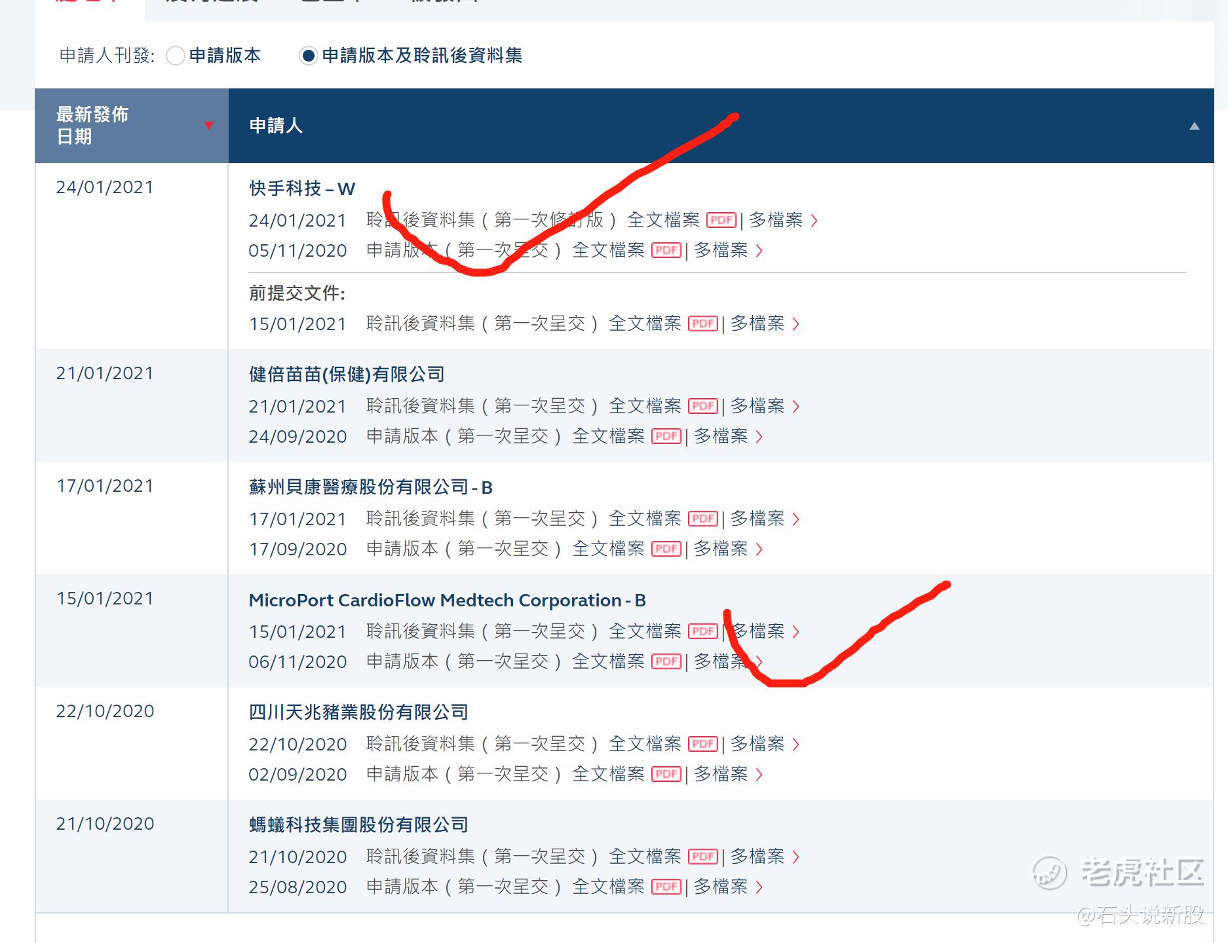Viewport: 1228px width, 943px height.
Task: Open 多檔案 for 快手科技 24/01/2021 filing
Action: click(783, 220)
